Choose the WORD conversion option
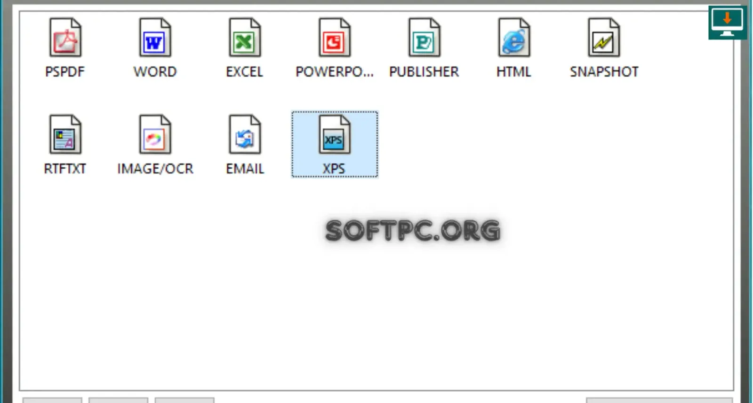This screenshot has height=403, width=753. [155, 38]
